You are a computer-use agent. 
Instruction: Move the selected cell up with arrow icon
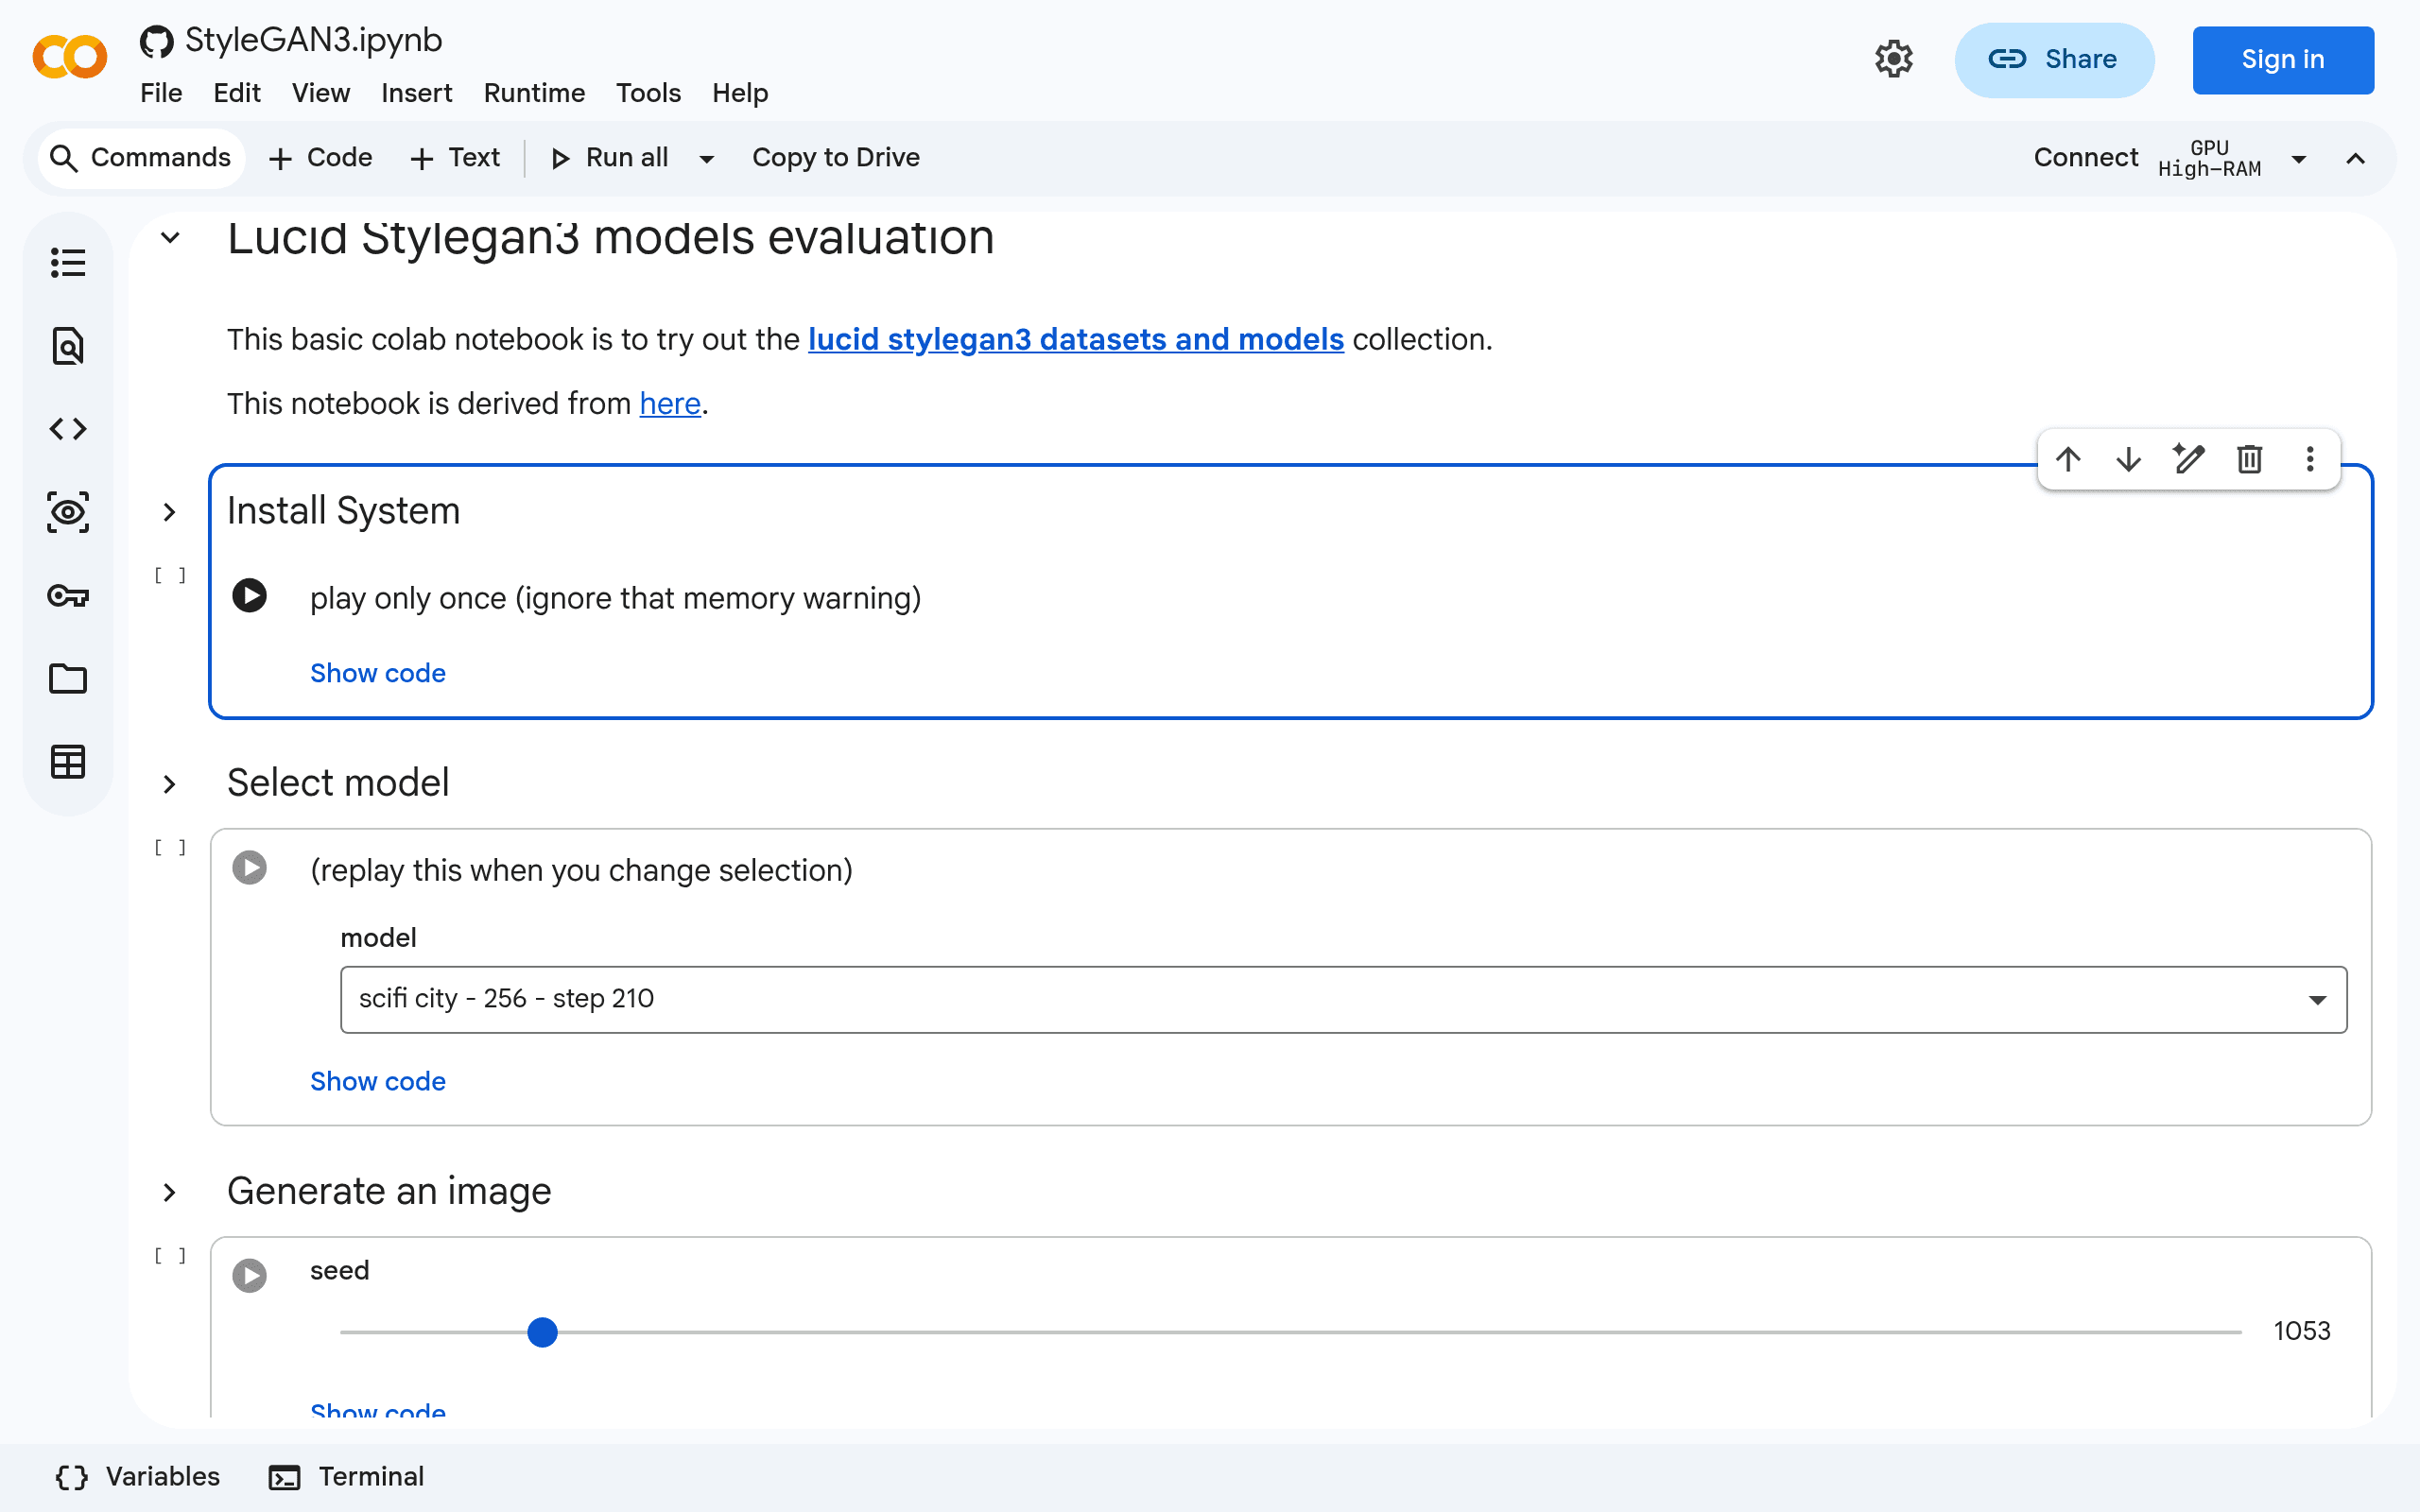coord(2068,459)
